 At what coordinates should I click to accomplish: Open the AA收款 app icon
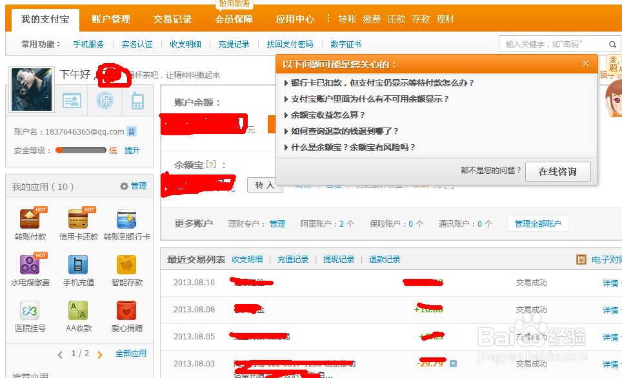pyautogui.click(x=78, y=310)
